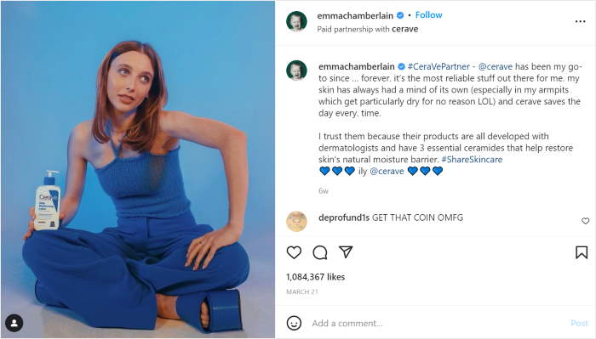Open the @cerave mention in caption
Screen dimensions: 596x339
[x=496, y=67]
